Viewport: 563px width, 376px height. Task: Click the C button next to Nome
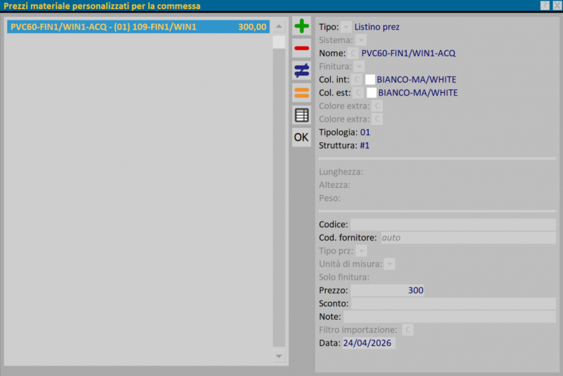pyautogui.click(x=353, y=53)
